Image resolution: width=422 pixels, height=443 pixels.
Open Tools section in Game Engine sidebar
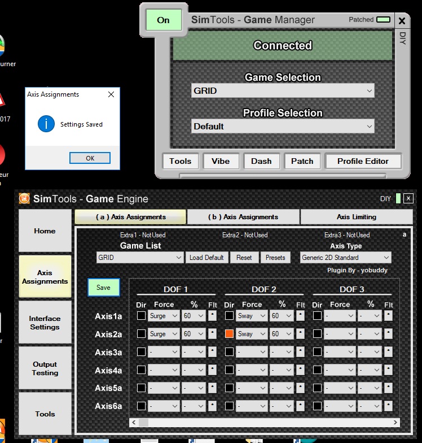pyautogui.click(x=45, y=414)
